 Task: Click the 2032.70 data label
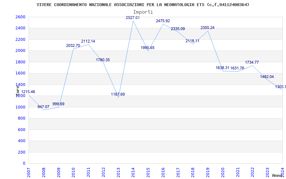[x=73, y=46]
